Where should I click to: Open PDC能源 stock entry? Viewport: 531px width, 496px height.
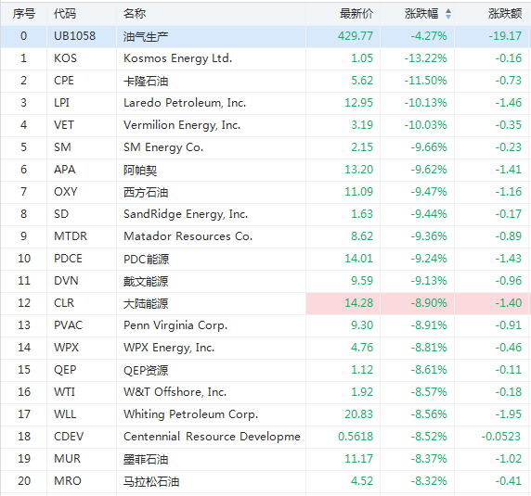tap(146, 259)
